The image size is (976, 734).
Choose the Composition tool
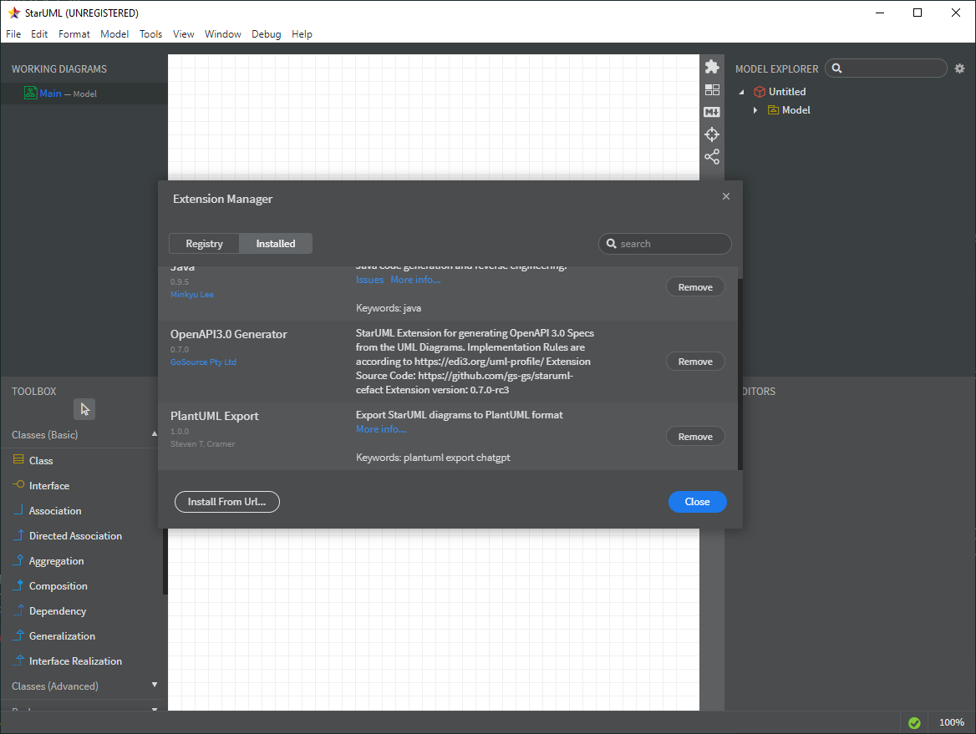58,586
